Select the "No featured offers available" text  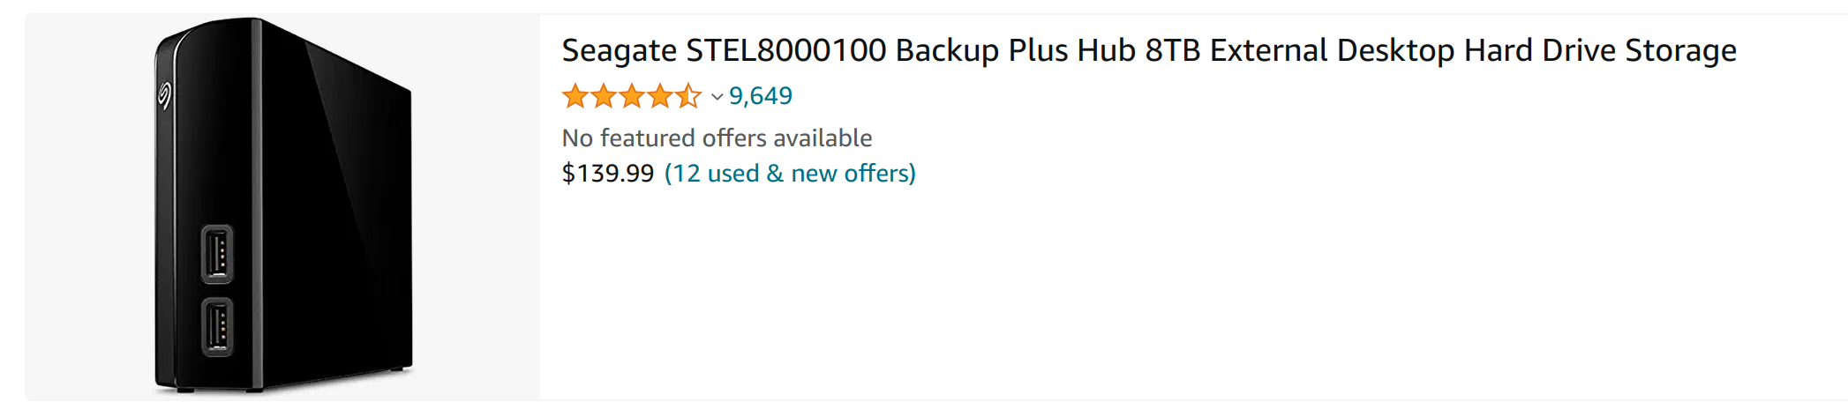[x=717, y=138]
